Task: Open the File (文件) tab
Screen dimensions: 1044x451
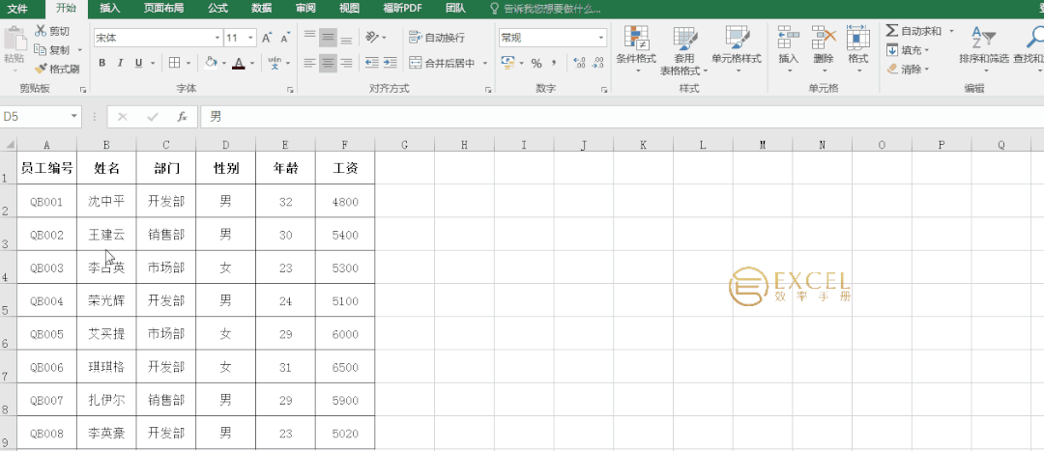Action: pos(17,9)
